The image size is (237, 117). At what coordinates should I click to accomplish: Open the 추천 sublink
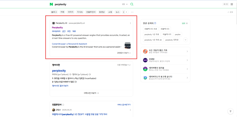(69, 31)
